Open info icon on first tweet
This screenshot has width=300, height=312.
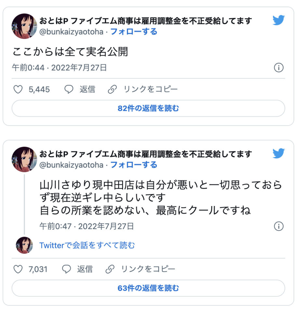[x=279, y=68]
